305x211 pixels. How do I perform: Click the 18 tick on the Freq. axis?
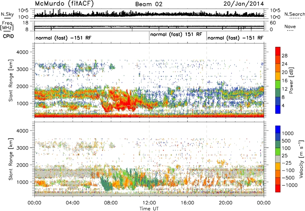click(x=26, y=23)
